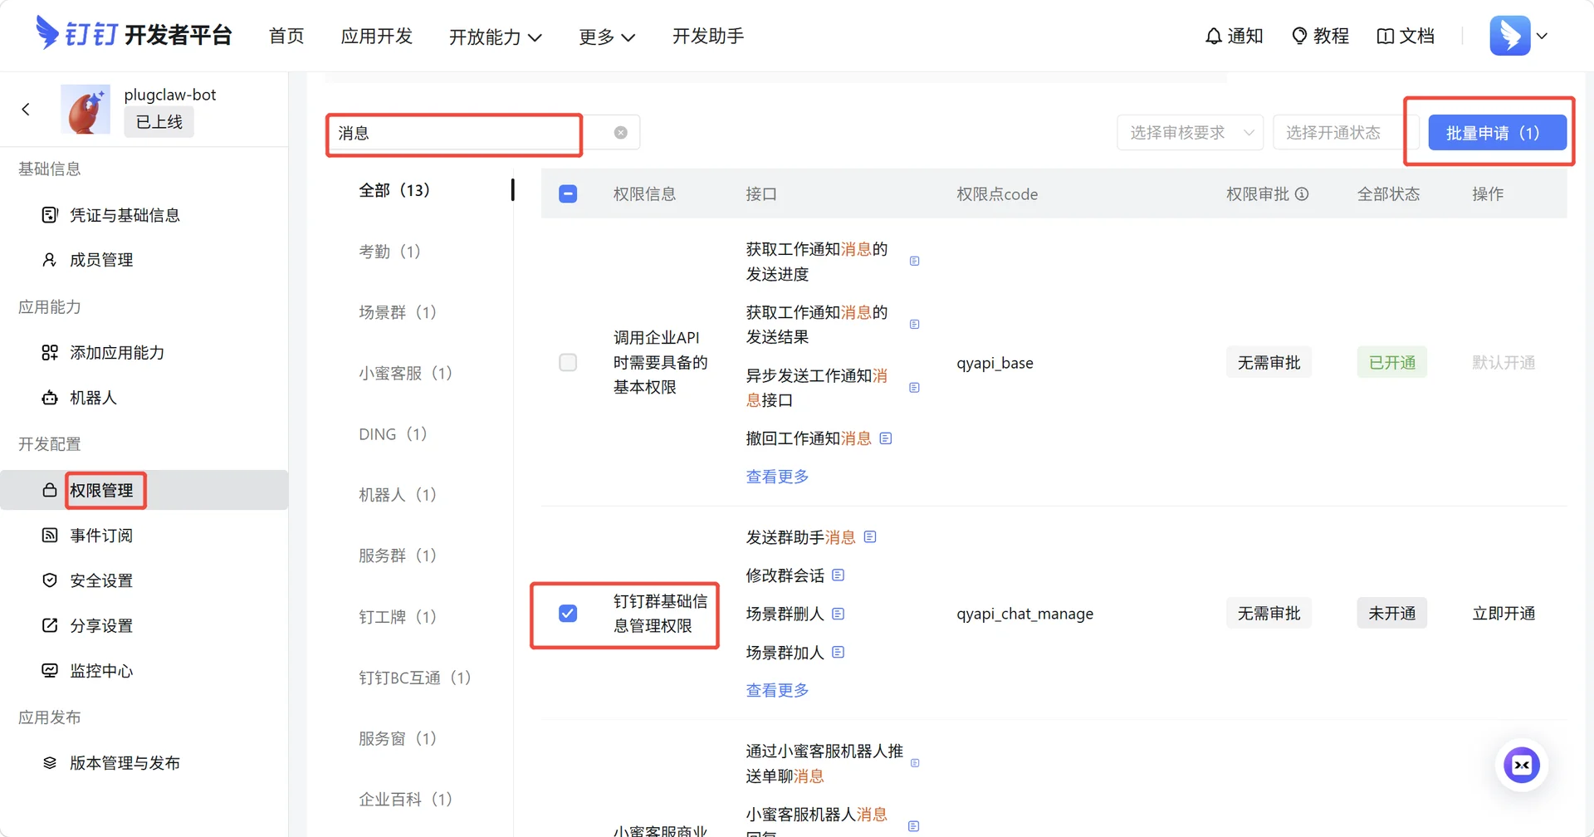
Task: Click the 权限管理 lock icon
Action: (x=50, y=490)
